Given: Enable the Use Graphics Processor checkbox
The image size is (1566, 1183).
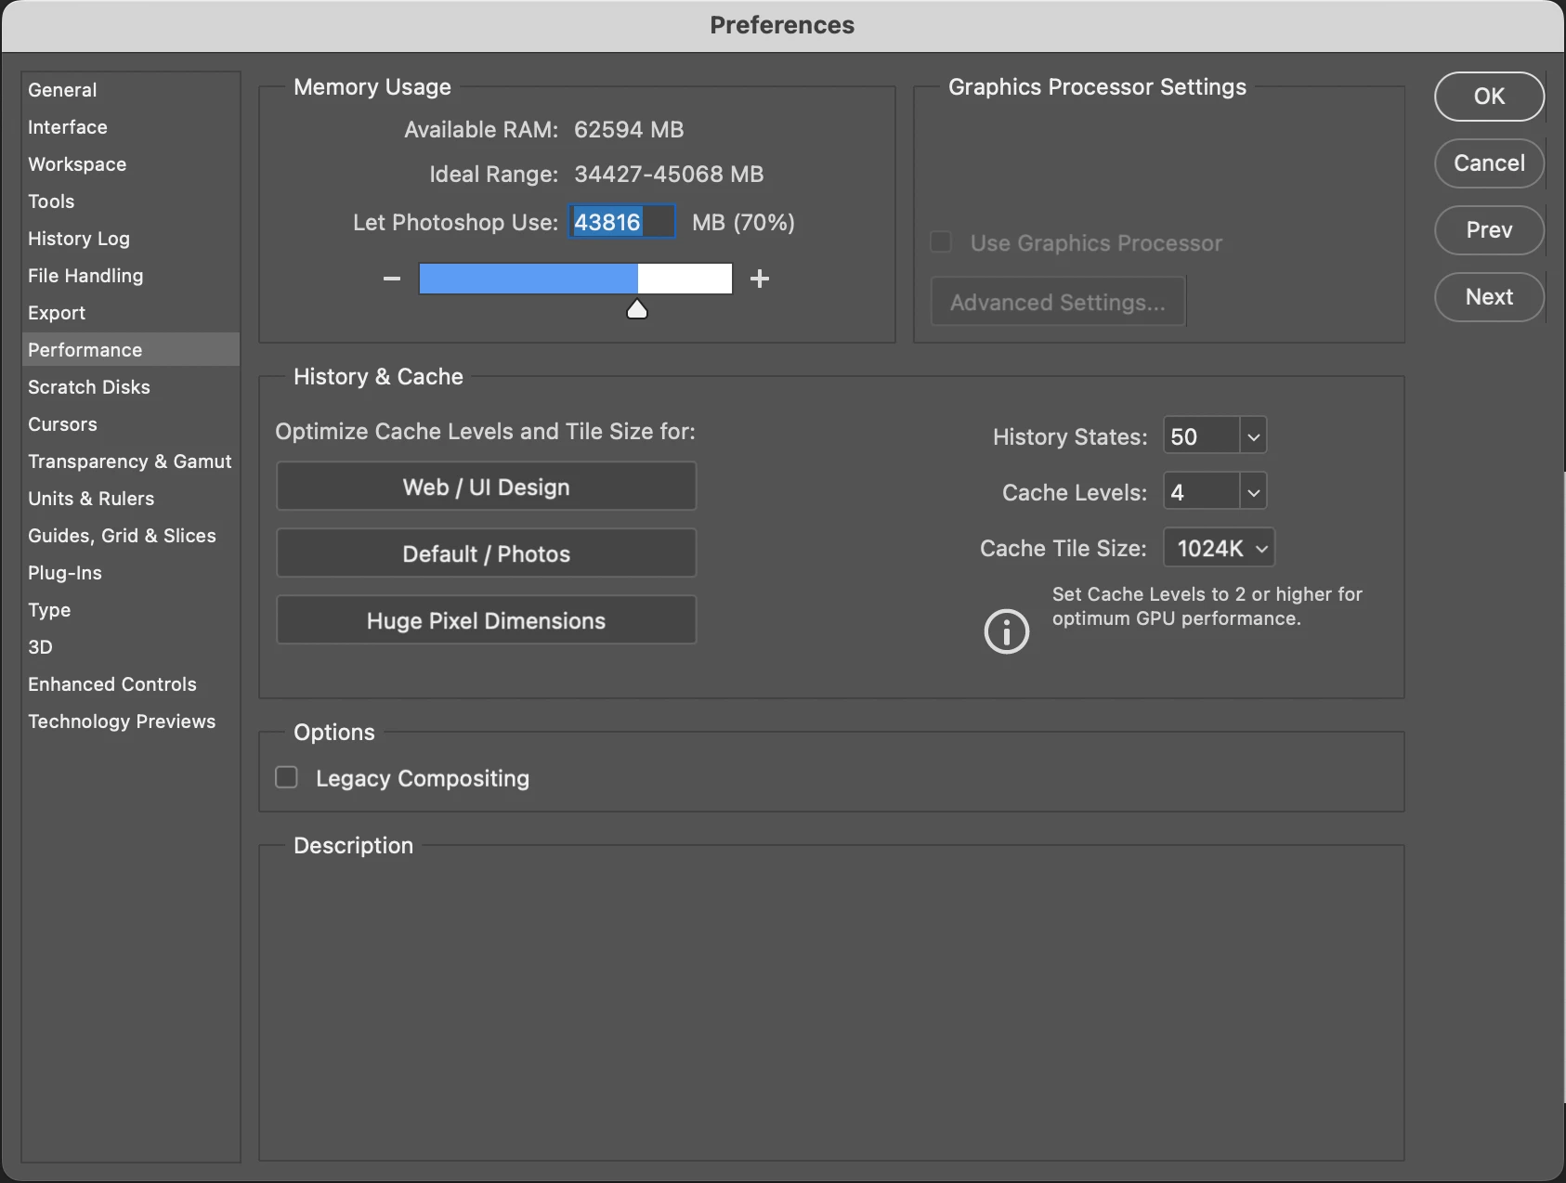Looking at the screenshot, I should pos(942,242).
